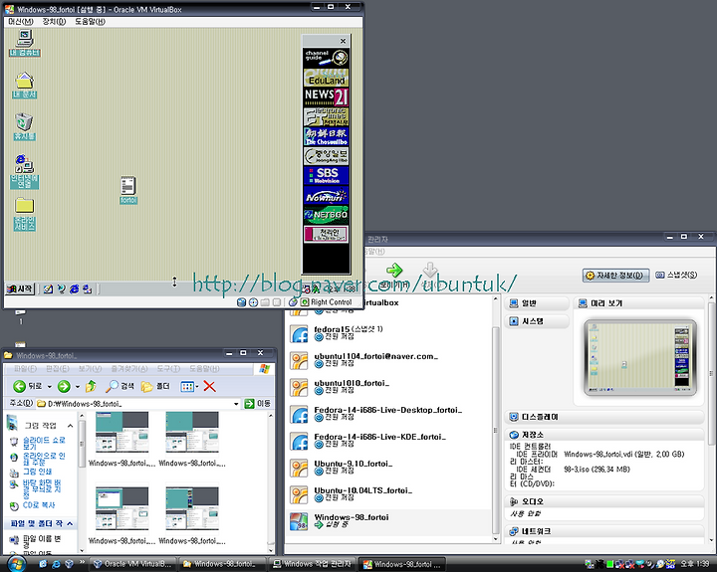Click the hard disk indicator in VM status bar

[x=241, y=302]
